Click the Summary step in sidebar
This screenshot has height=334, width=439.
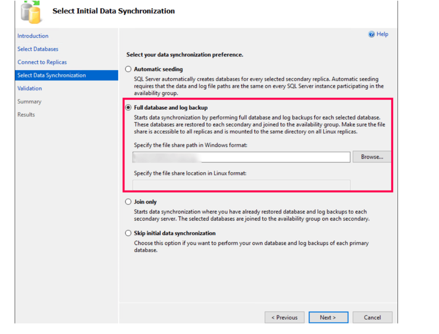(x=29, y=102)
